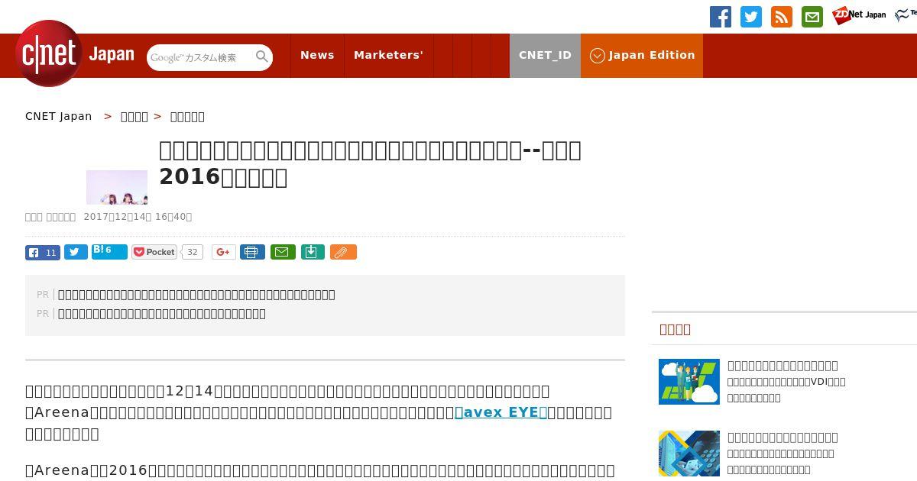The width and height of the screenshot is (917, 481).
Task: Share article via Twitter bird button
Action: [76, 252]
